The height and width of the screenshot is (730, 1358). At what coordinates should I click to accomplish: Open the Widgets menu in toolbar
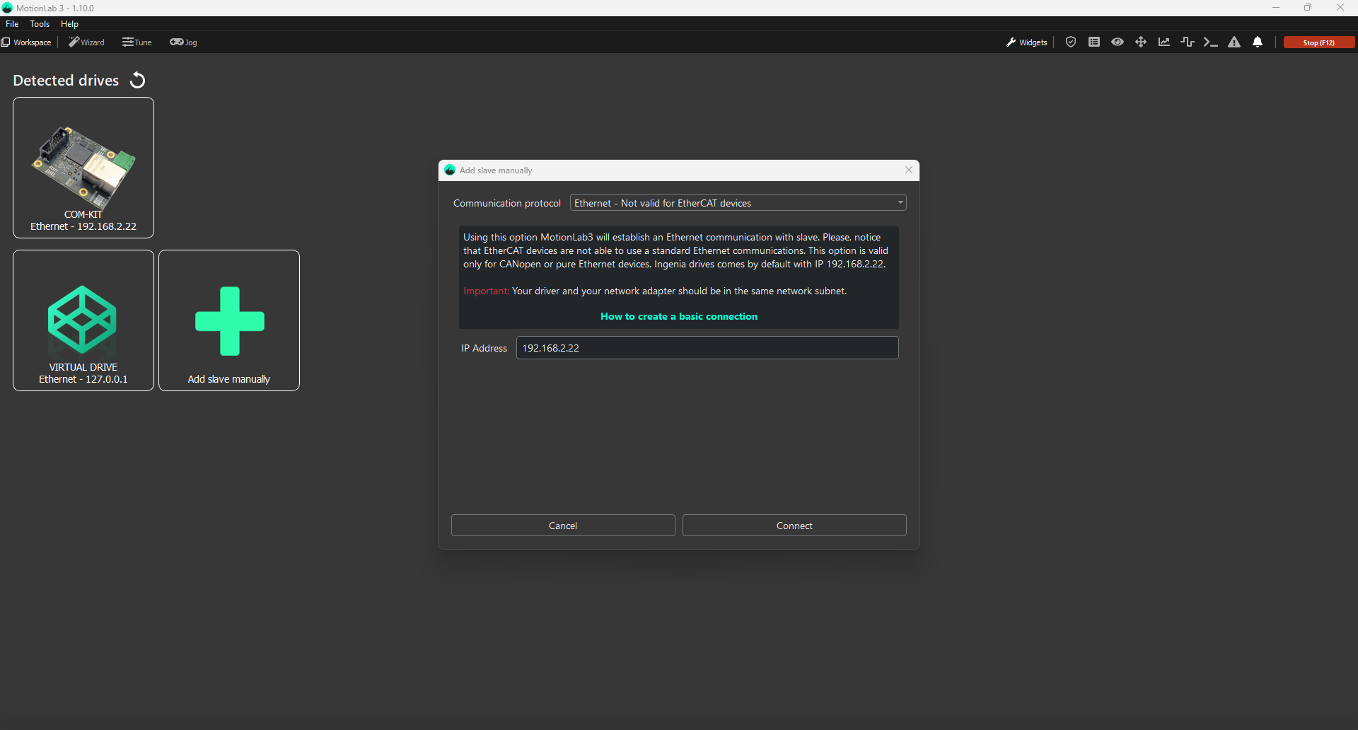pos(1026,42)
